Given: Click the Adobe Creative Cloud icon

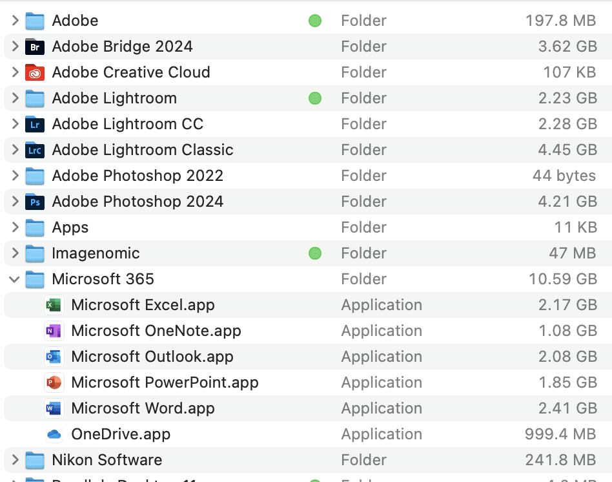Looking at the screenshot, I should pos(34,72).
